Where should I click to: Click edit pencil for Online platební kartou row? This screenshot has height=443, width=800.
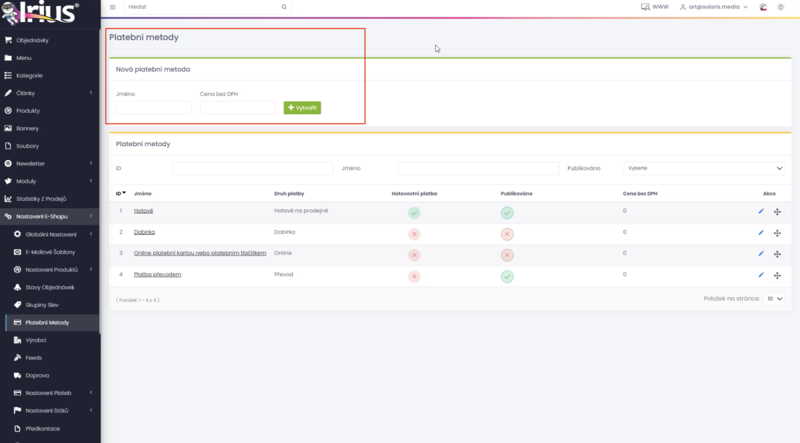761,254
